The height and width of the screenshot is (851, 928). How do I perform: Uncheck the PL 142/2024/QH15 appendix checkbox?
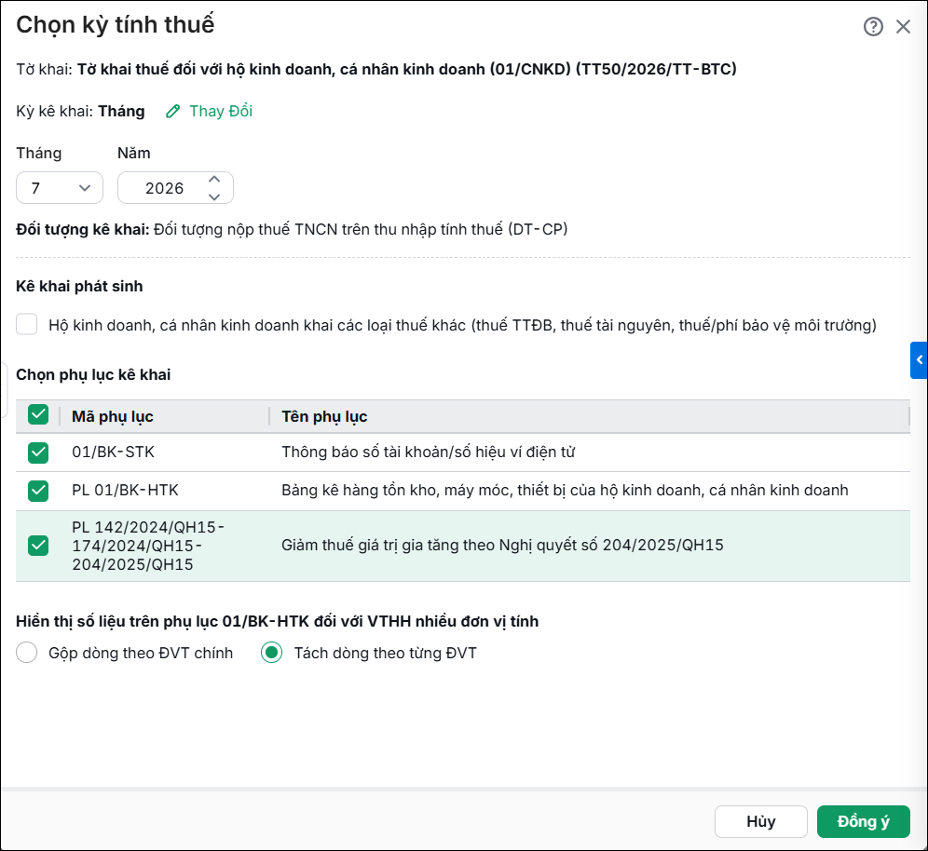[x=38, y=546]
